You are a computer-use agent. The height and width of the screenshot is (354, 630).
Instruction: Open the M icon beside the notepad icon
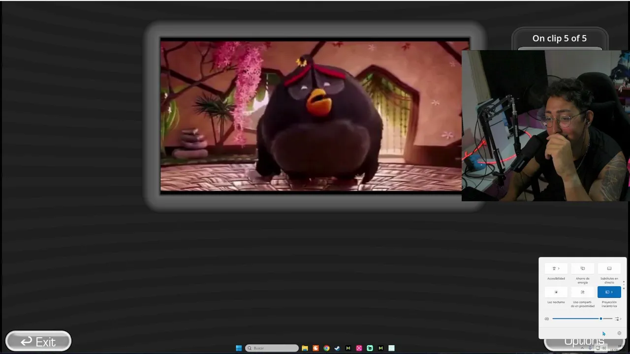click(380, 348)
